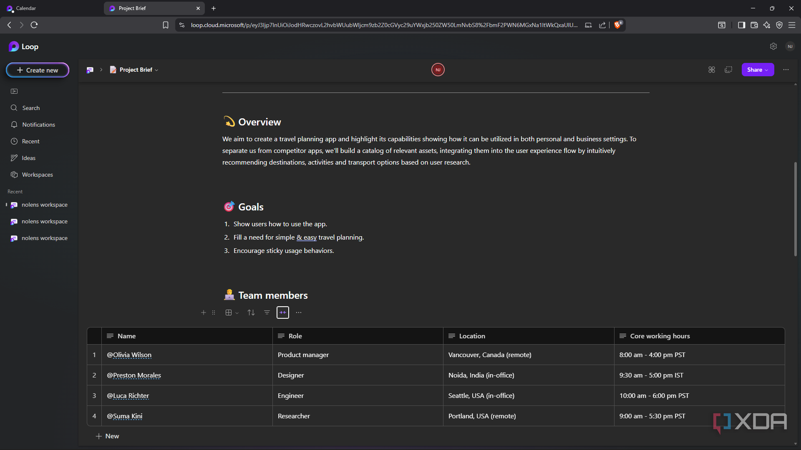Click the @Olivia Wilson mention link
This screenshot has height=450, width=801.
[x=129, y=355]
